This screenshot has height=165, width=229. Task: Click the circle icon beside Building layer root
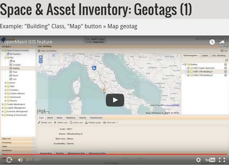pos(225,64)
